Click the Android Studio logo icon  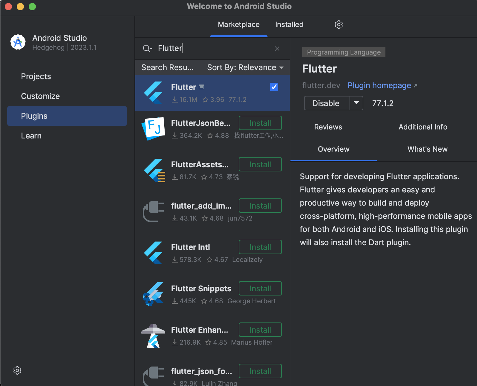click(x=18, y=42)
